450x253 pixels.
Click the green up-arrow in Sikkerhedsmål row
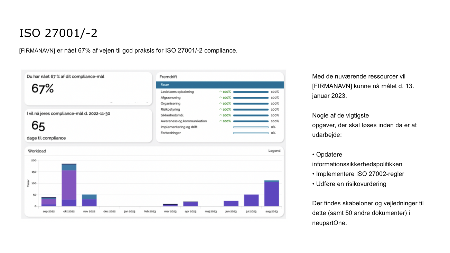221,115
